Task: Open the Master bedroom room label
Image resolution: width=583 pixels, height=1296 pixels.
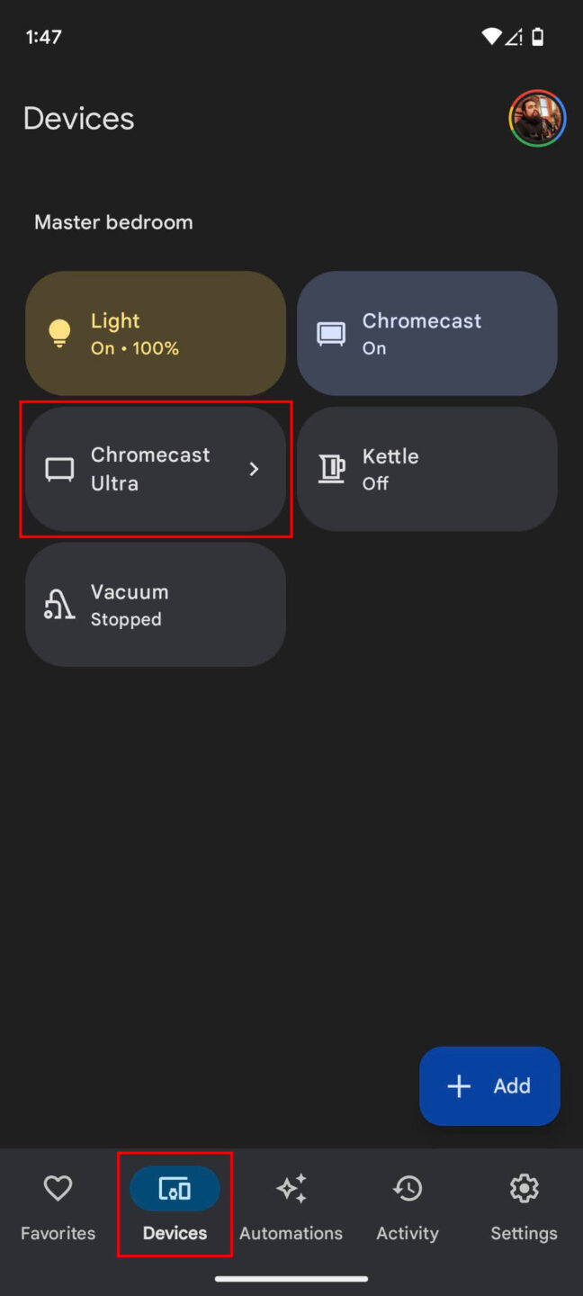Action: [113, 221]
